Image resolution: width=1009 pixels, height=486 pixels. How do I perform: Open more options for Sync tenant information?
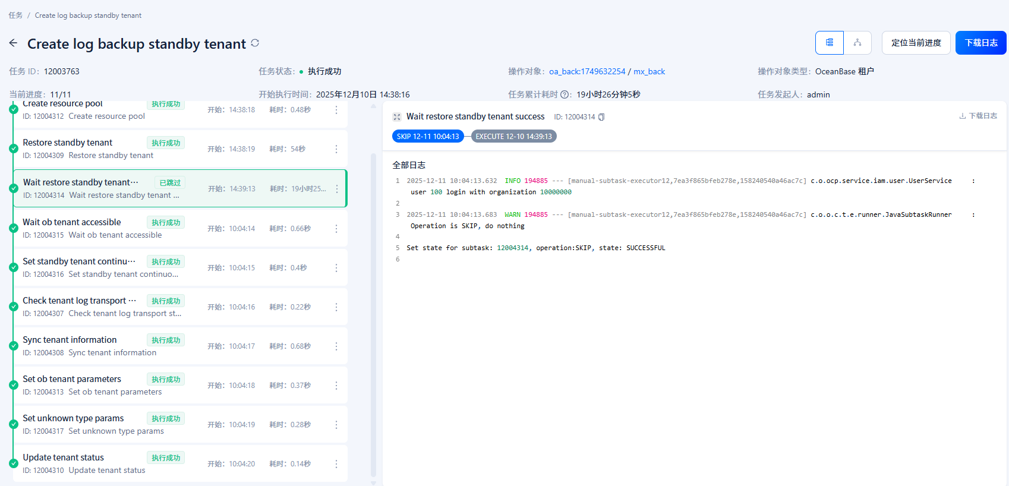(x=336, y=346)
